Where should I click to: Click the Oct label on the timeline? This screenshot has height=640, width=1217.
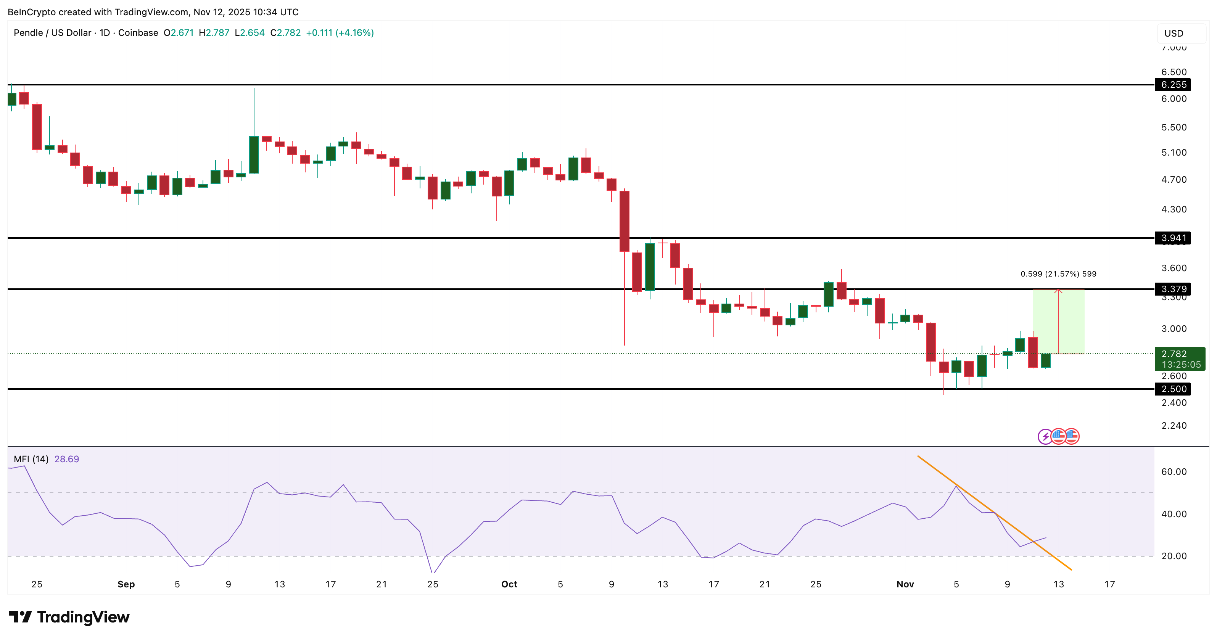509,584
